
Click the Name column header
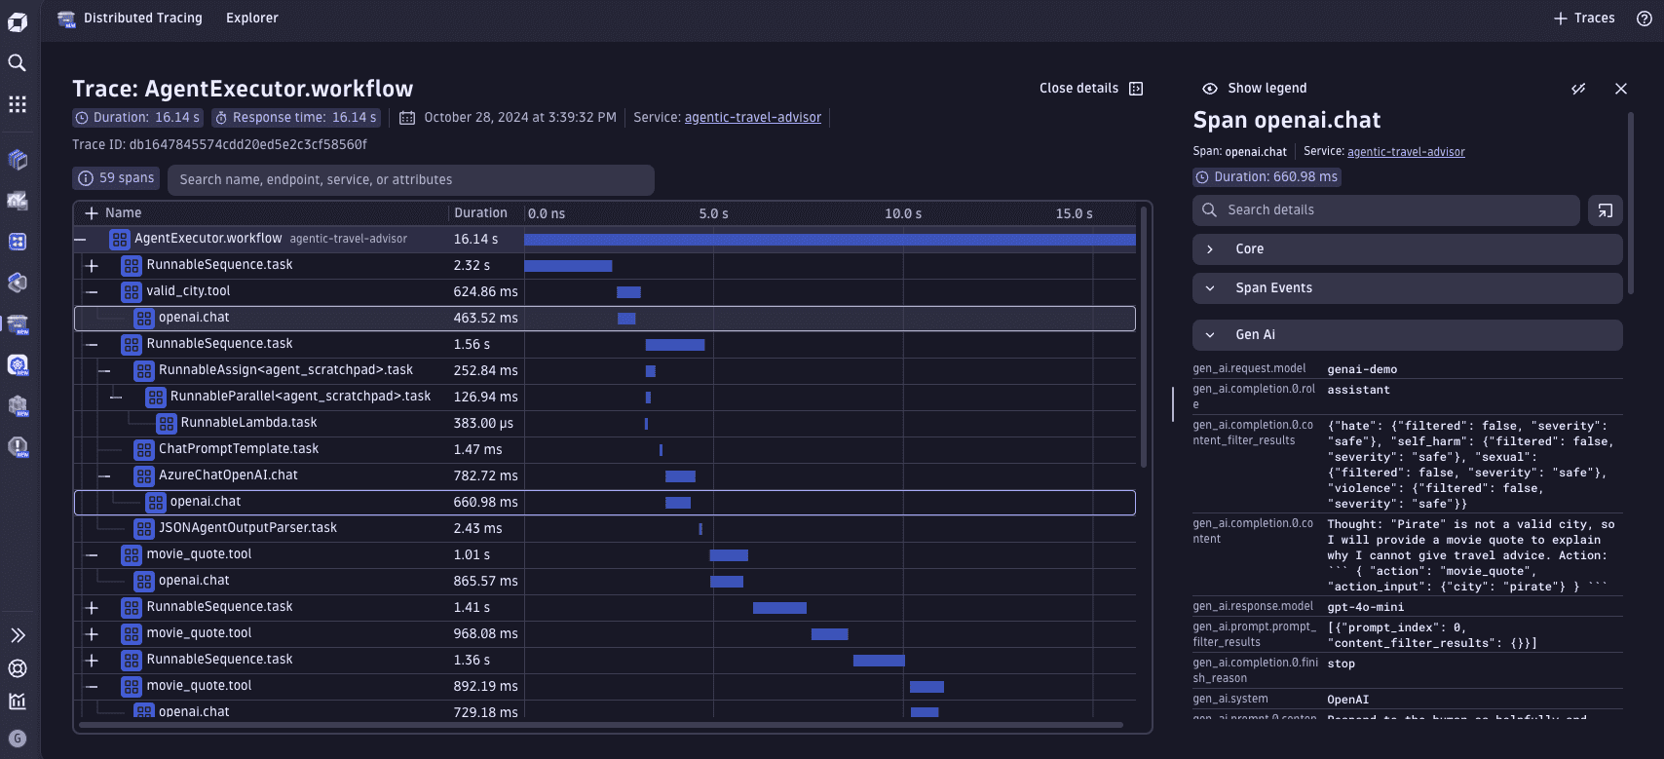123,213
